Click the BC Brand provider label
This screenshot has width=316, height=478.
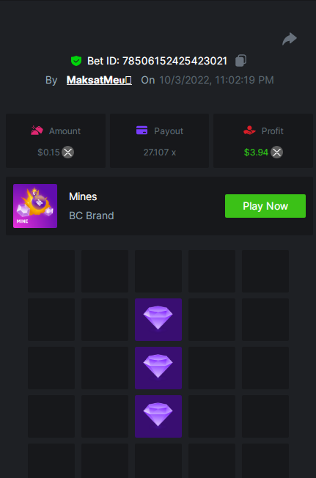(x=92, y=216)
